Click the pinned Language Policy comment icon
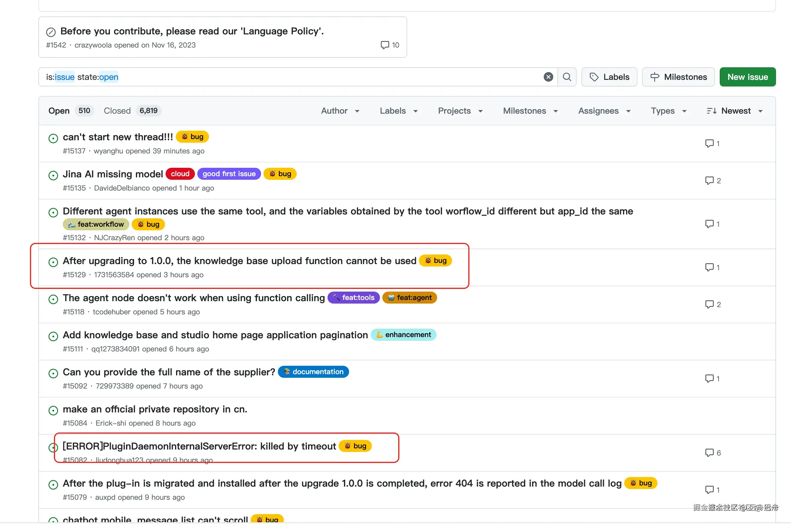This screenshot has height=524, width=791. [x=385, y=45]
